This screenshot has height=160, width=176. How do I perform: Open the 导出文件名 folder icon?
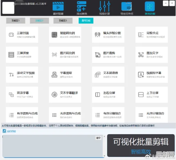click(126, 6)
